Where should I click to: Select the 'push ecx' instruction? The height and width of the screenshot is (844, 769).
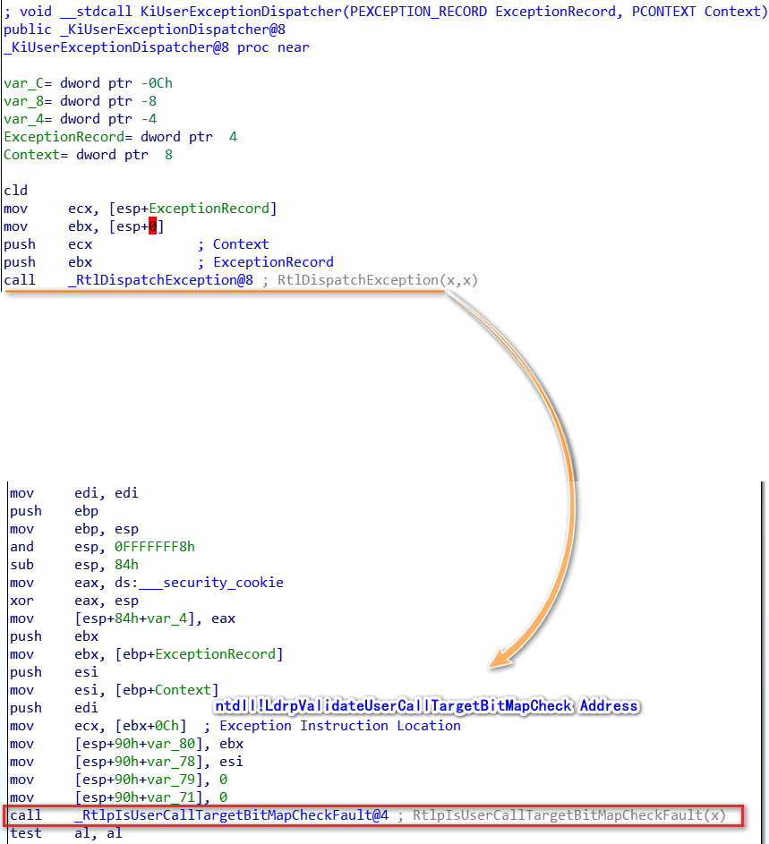coord(47,244)
